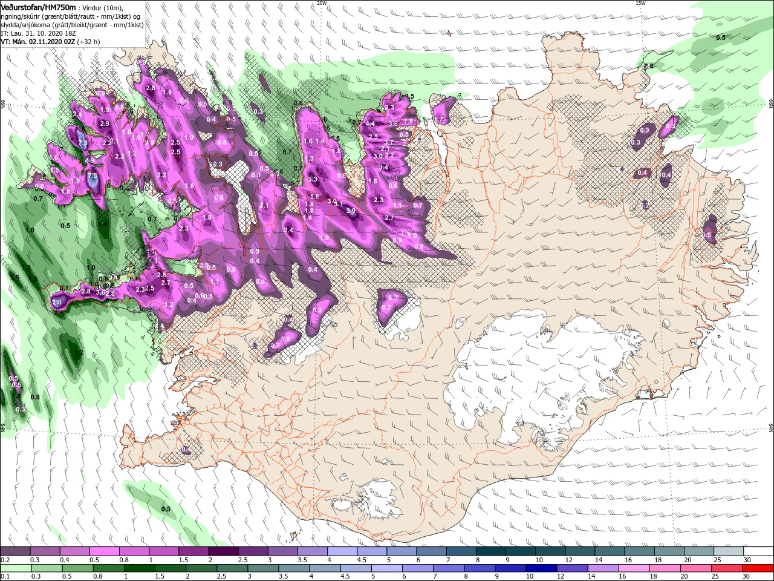This screenshot has width=774, height=581.
Task: Click the '0.1' label on green rain scale
Action: (x=5, y=577)
